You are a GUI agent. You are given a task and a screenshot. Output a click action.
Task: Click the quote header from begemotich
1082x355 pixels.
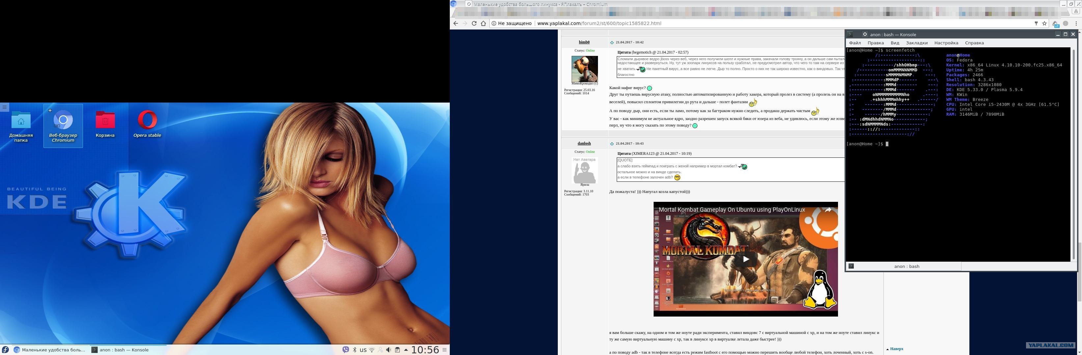tap(653, 52)
